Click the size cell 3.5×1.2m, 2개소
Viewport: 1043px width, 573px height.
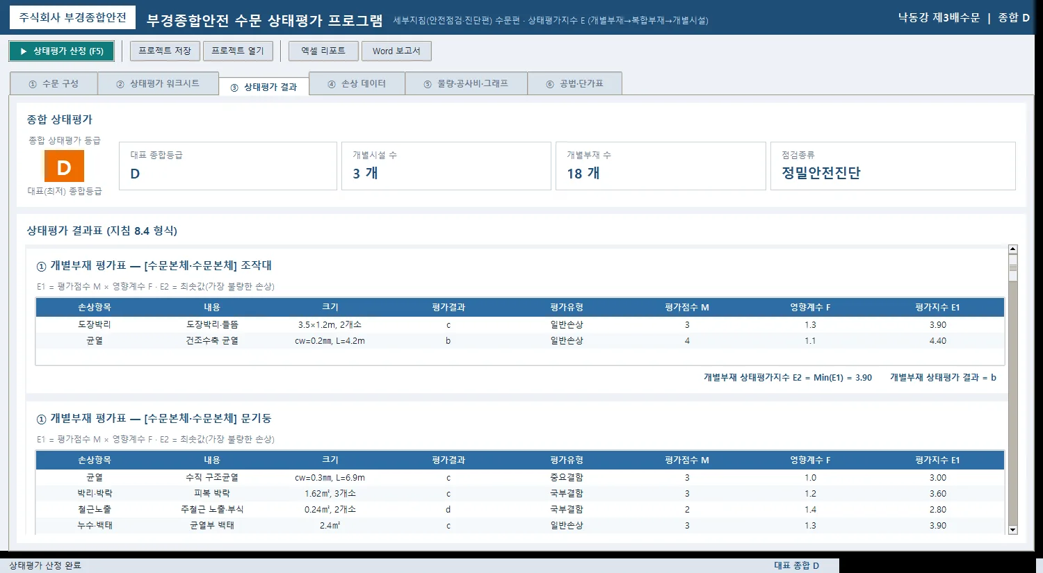click(330, 324)
